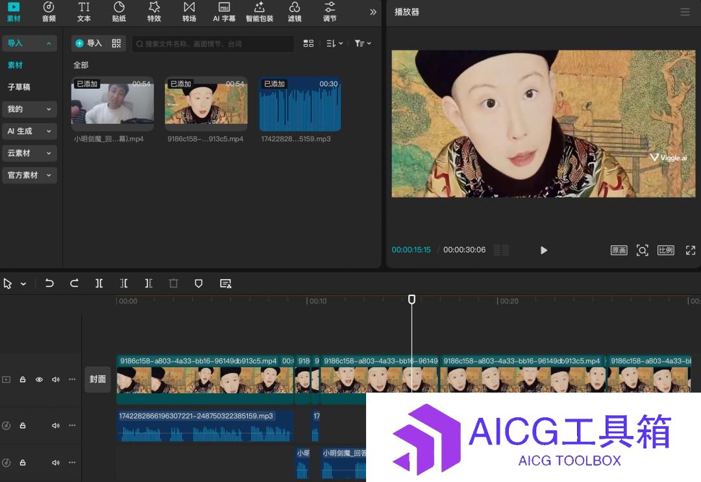Expand the 官方素材 sidebar section

[29, 175]
